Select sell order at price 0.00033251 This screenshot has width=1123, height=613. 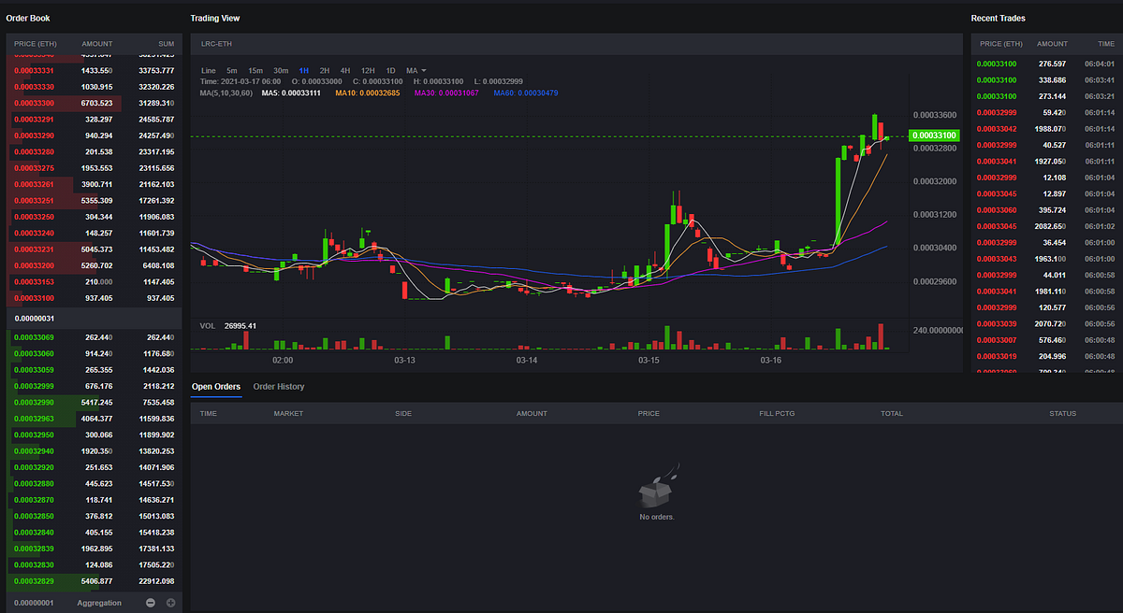pos(95,200)
